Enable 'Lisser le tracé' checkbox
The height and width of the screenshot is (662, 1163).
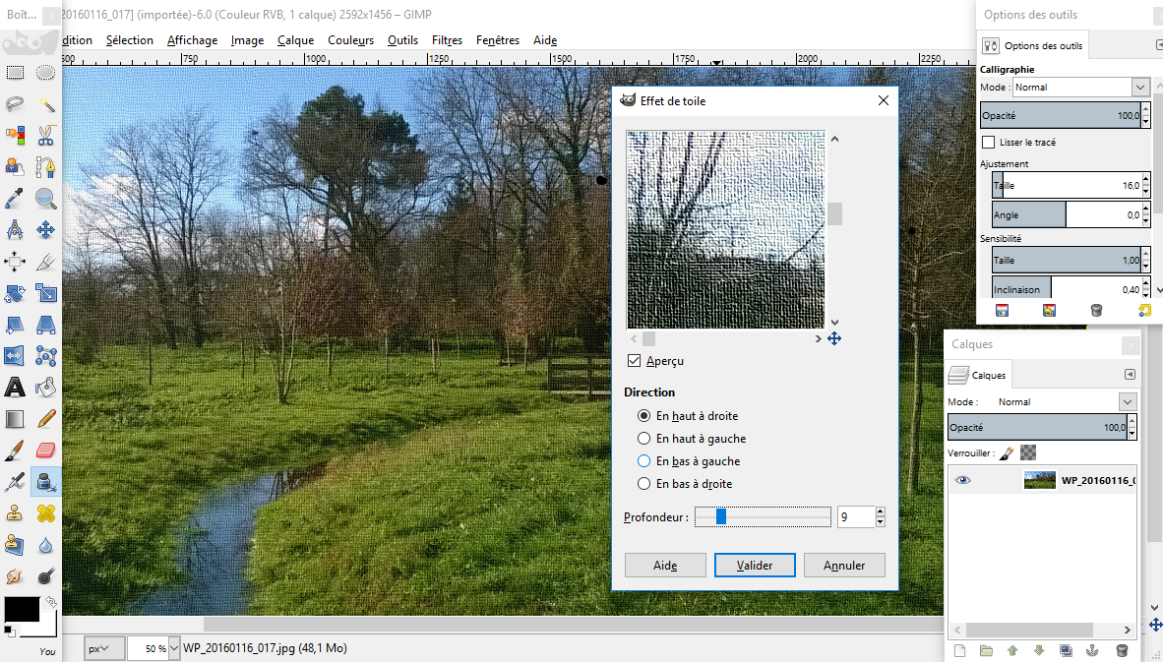pos(989,143)
